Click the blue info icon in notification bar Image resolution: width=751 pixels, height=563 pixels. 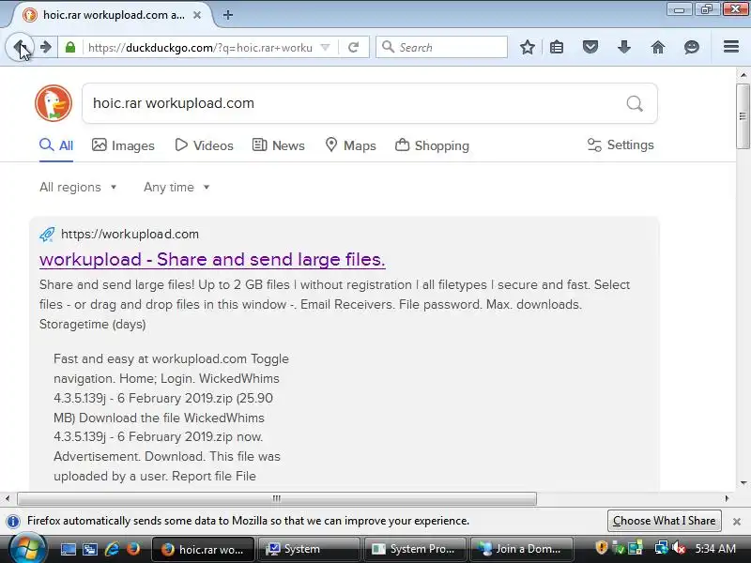click(x=13, y=521)
